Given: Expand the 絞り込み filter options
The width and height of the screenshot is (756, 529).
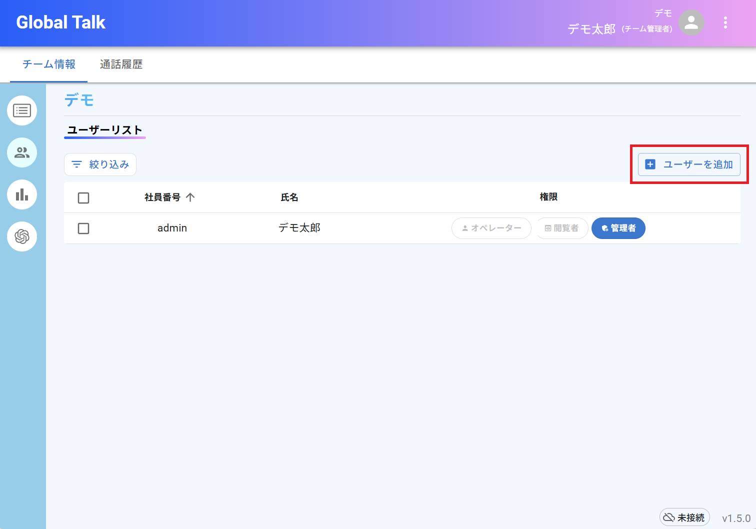Looking at the screenshot, I should (100, 164).
